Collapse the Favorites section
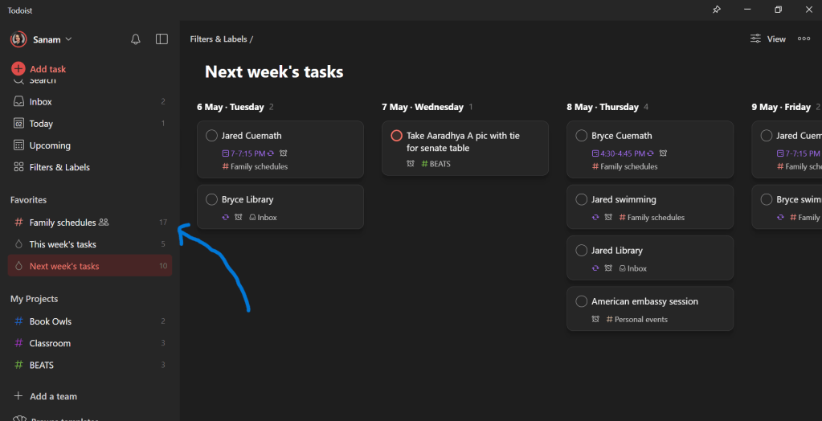The width and height of the screenshot is (822, 421). [x=29, y=199]
